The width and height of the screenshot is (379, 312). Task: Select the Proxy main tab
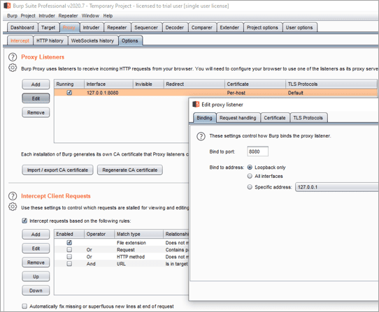click(x=69, y=27)
